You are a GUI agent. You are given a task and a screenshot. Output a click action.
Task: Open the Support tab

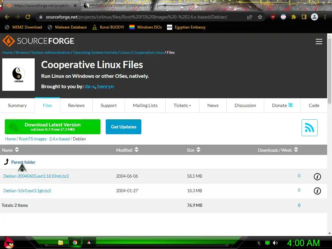109,105
